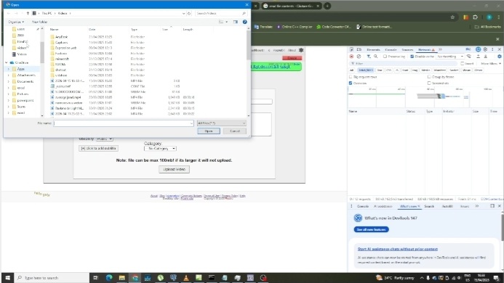This screenshot has width=504, height=283.
Task: Click the import HAR upload arrow icon
Action: pyautogui.click(x=479, y=57)
